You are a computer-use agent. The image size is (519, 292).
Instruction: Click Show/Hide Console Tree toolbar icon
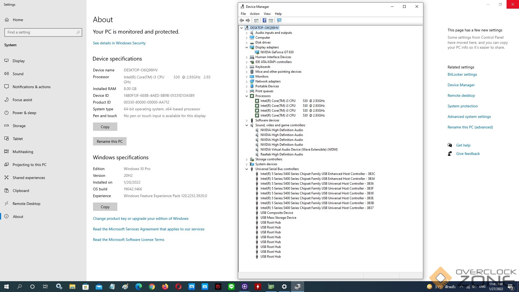pos(256,21)
